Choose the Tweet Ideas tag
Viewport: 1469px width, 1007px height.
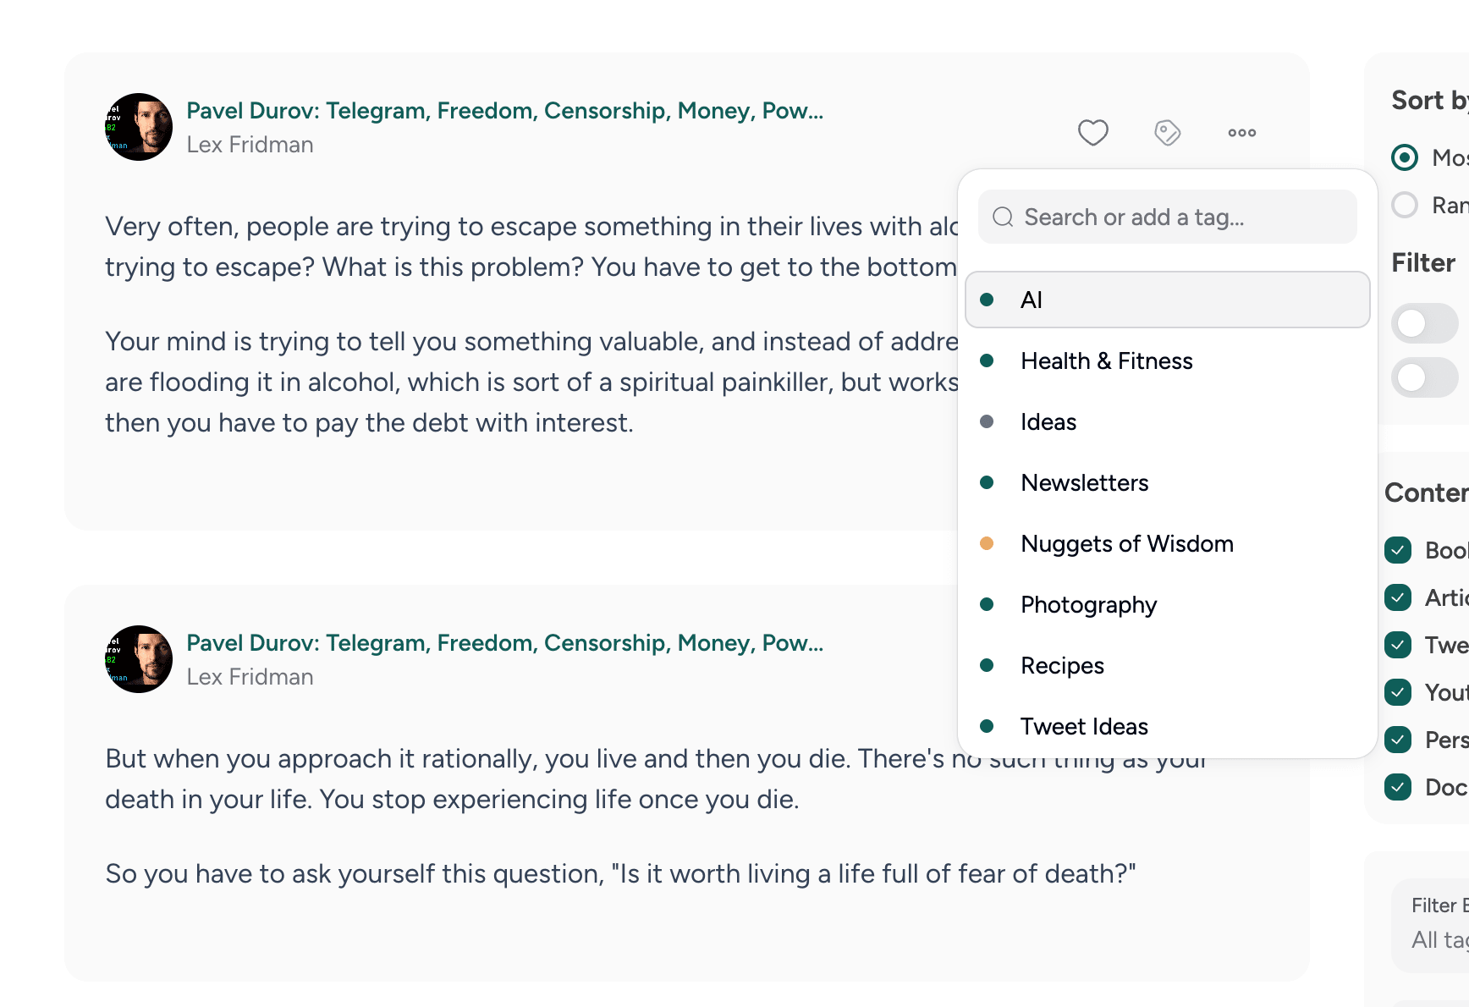tap(1084, 727)
